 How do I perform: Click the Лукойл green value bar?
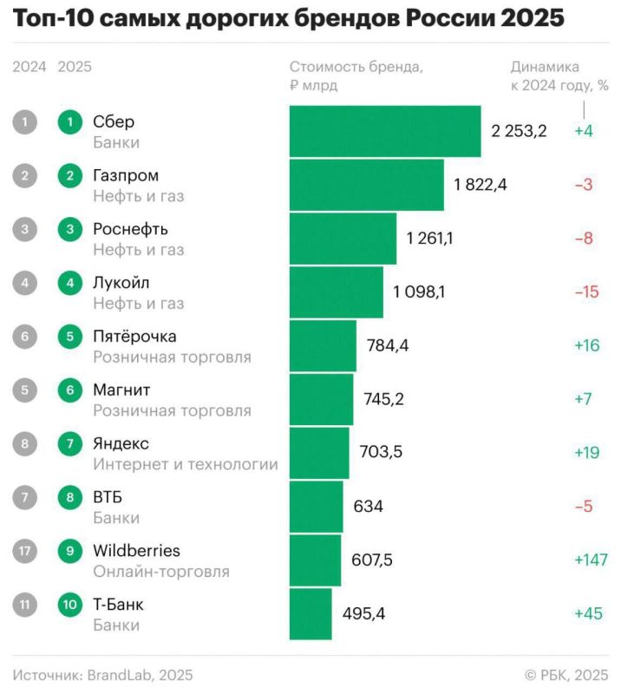(336, 292)
